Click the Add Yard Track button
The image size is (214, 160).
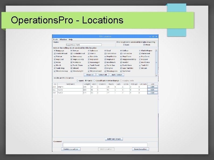114,139
